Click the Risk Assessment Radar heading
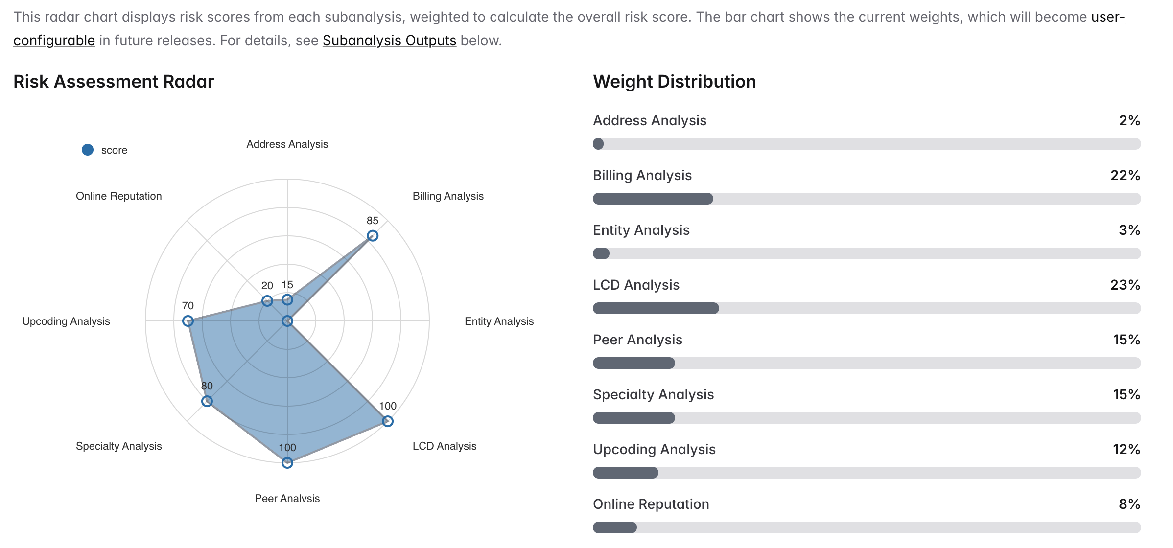The image size is (1173, 548). pos(114,82)
